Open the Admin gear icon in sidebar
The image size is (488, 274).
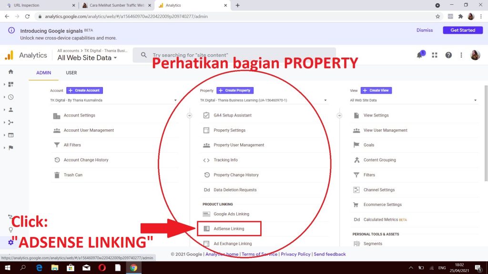10,242
